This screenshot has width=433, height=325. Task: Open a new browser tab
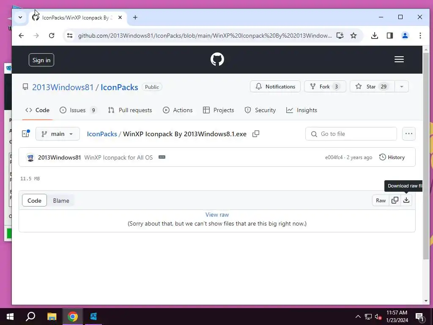(135, 17)
